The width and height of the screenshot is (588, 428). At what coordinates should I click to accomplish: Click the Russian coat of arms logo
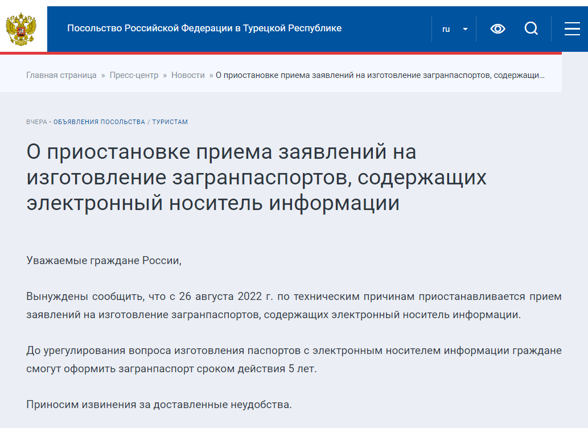(21, 29)
